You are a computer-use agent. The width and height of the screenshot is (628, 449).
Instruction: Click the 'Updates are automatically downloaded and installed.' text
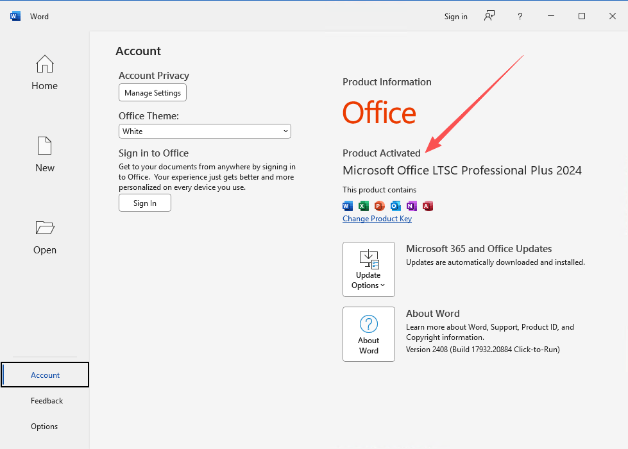(495, 262)
